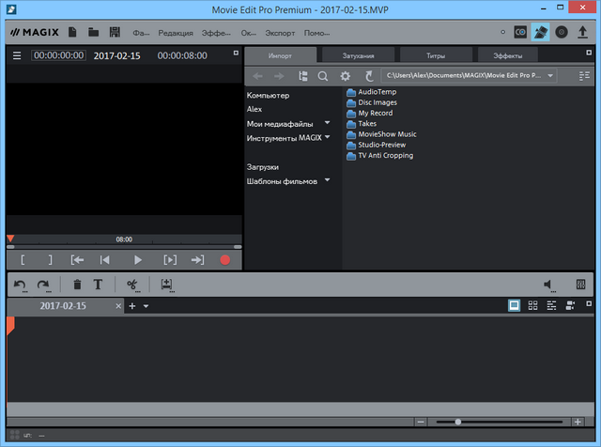
Task: Delete the selection with the trash icon
Action: click(77, 285)
